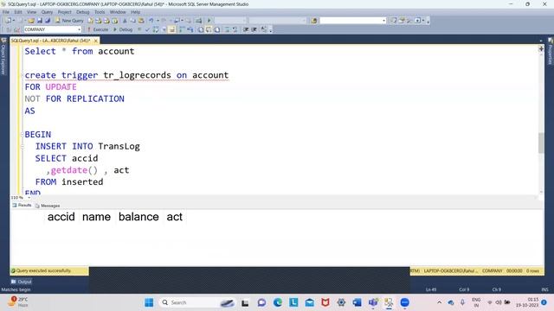Image resolution: width=554 pixels, height=311 pixels.
Task: Click the find-in-files globe icon
Action: (313, 21)
